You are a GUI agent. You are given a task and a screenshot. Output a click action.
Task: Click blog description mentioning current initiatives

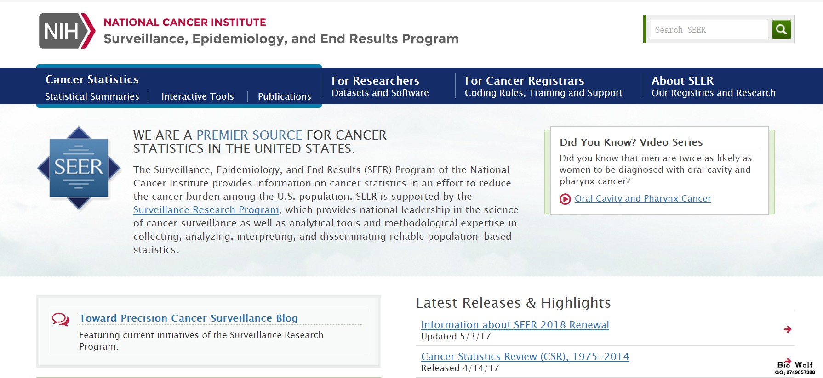pos(201,341)
